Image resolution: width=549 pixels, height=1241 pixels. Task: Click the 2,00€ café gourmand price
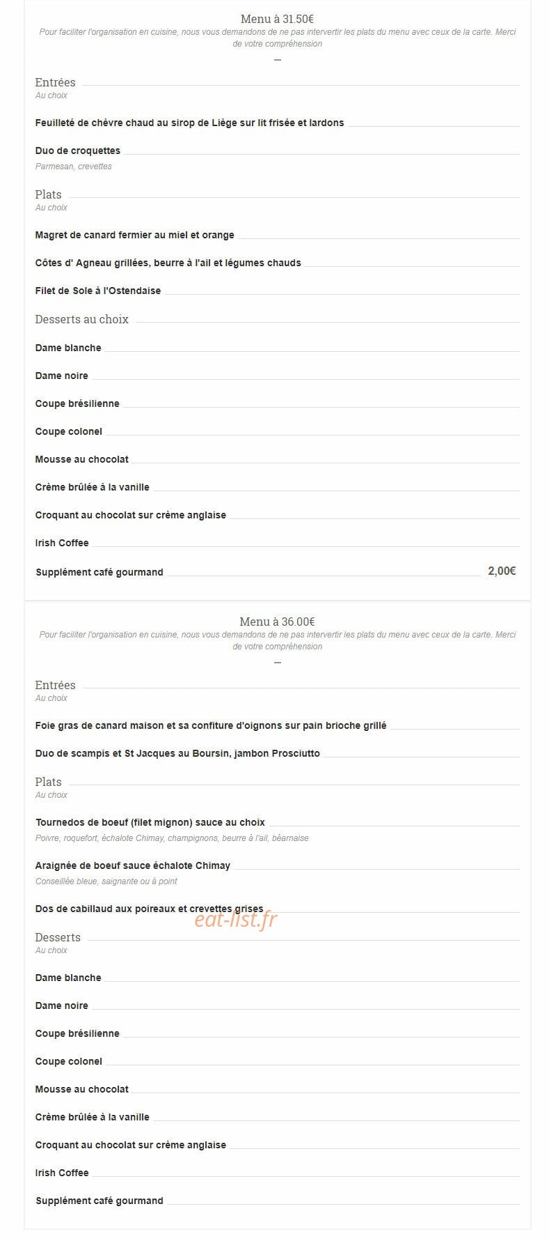[502, 571]
